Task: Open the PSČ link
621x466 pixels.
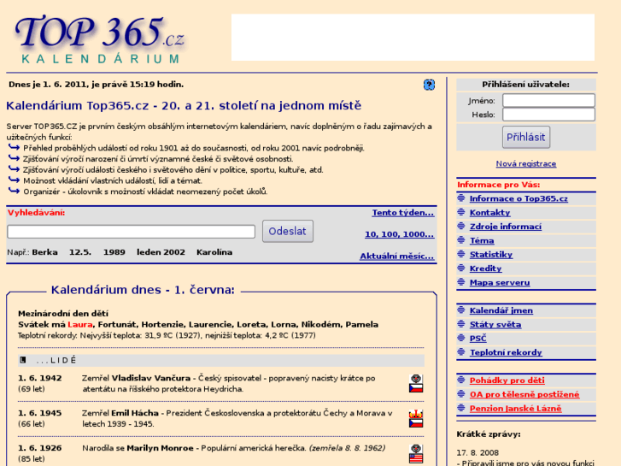Action: coord(478,339)
